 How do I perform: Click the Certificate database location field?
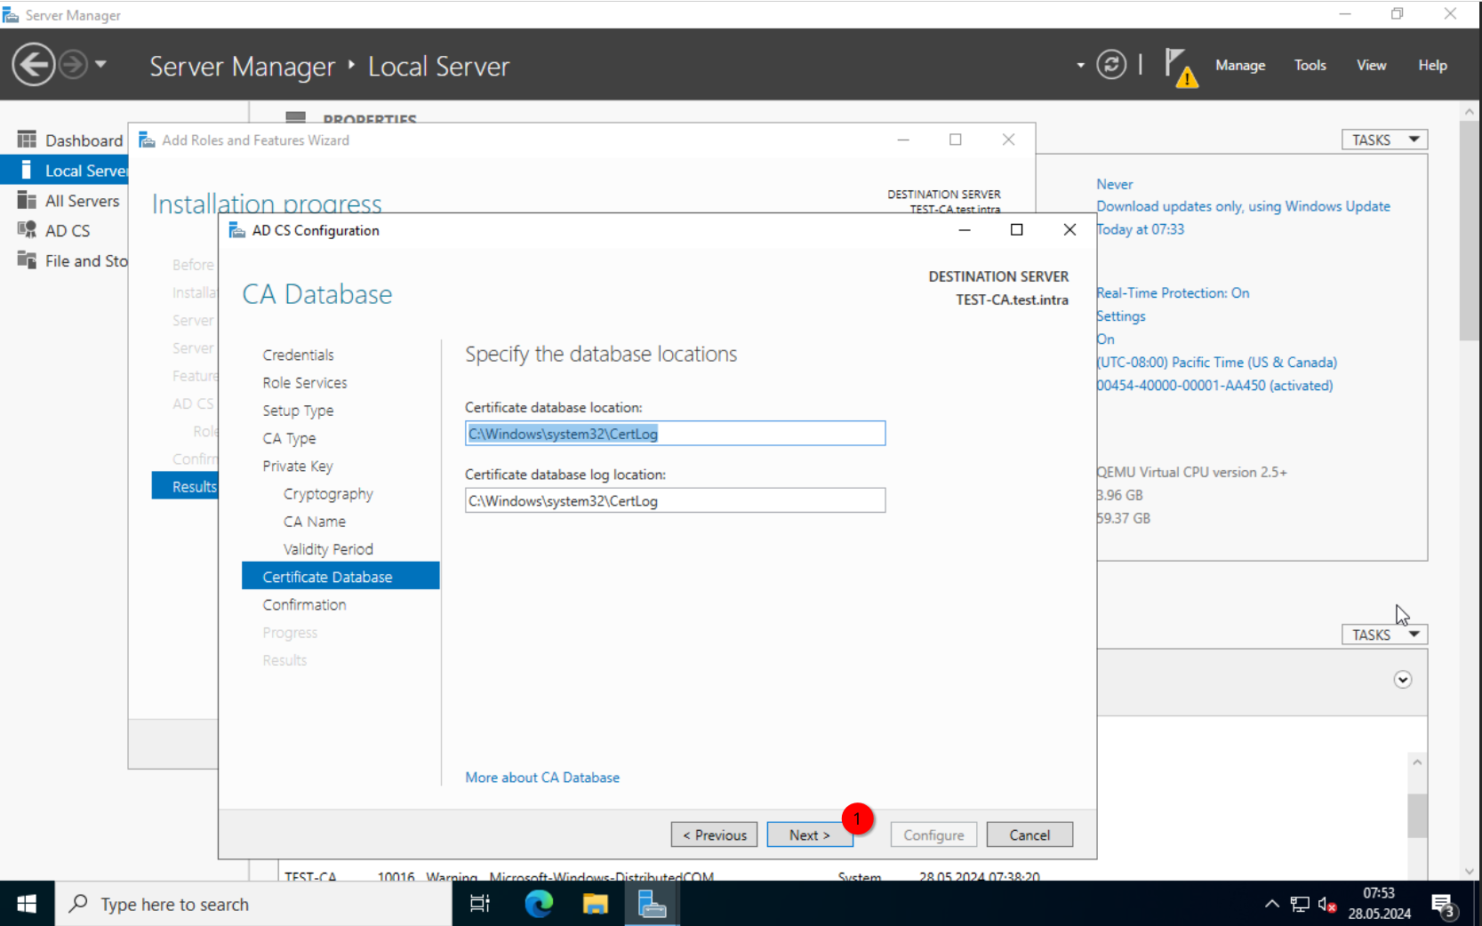(x=675, y=434)
